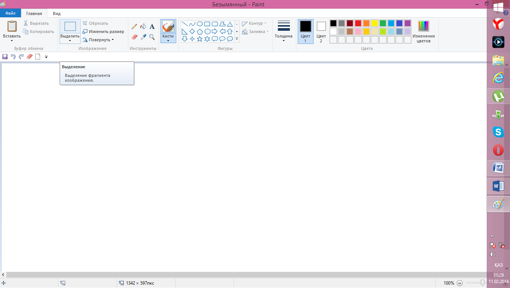This screenshot has width=510, height=288.
Task: Choose the Up arrow shape
Action: [x=230, y=31]
